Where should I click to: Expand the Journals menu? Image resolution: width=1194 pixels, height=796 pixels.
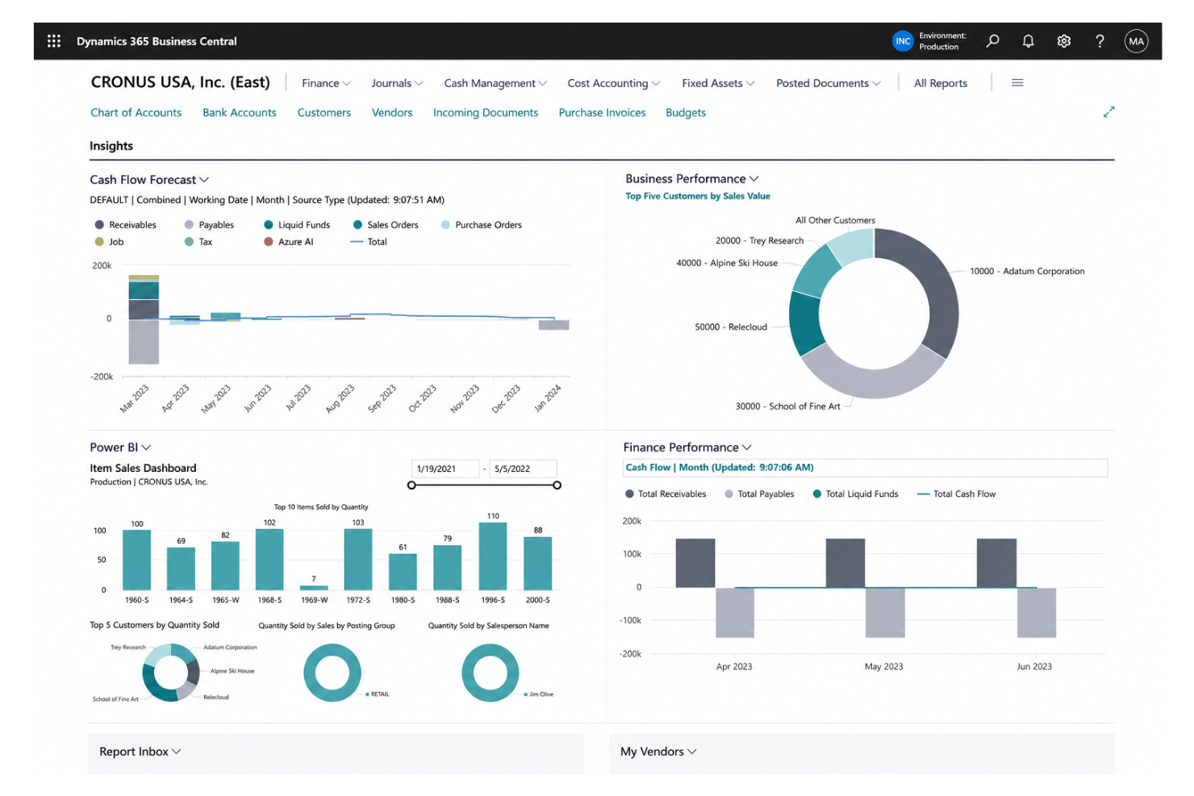(397, 83)
